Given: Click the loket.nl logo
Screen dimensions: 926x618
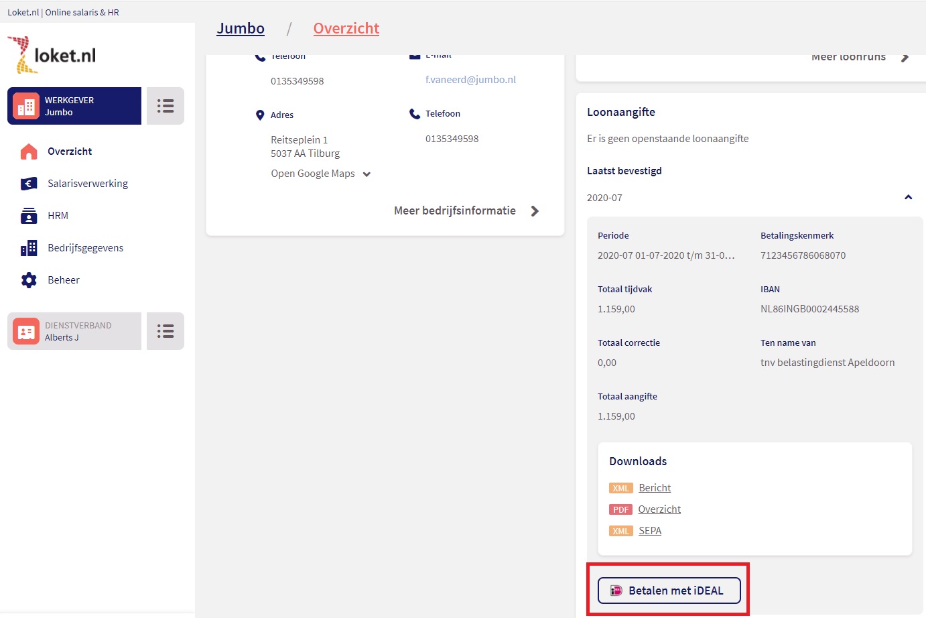Looking at the screenshot, I should [x=52, y=55].
